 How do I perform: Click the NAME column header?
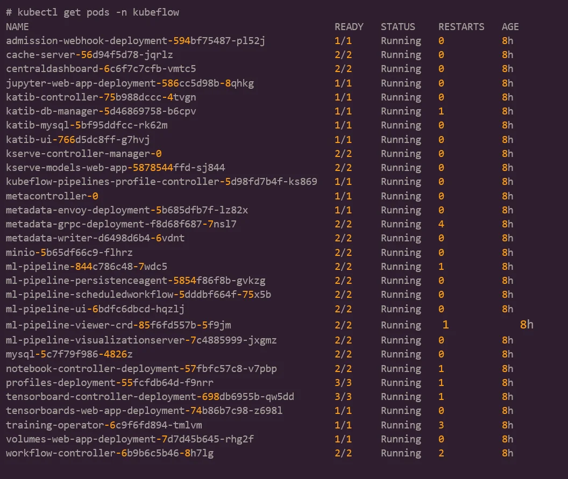[x=16, y=26]
